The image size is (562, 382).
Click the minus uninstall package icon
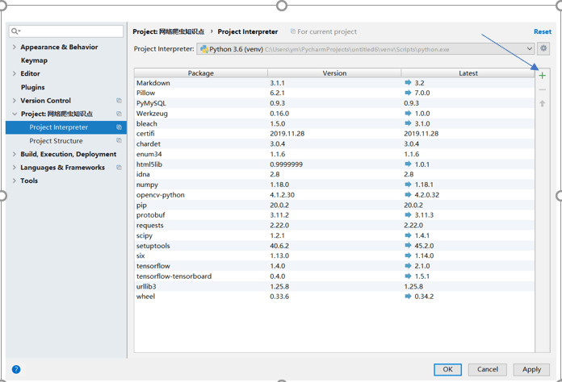pos(542,89)
